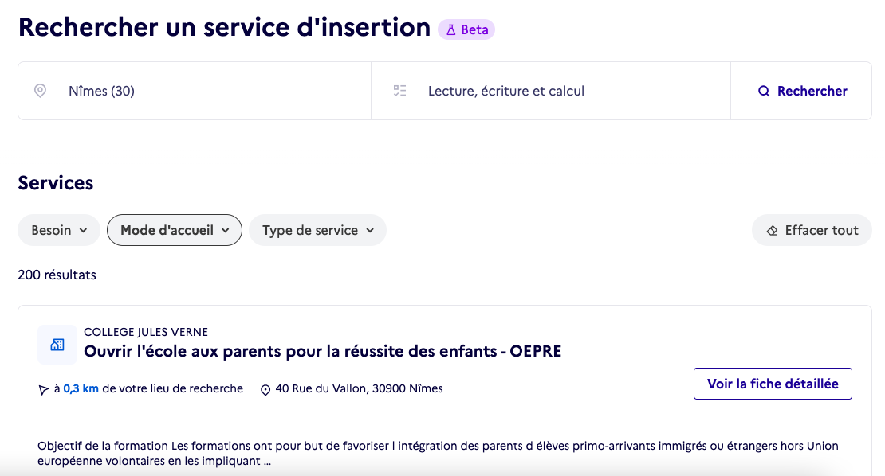Open the Besoin filter dropdown
The width and height of the screenshot is (885, 476).
coord(59,230)
